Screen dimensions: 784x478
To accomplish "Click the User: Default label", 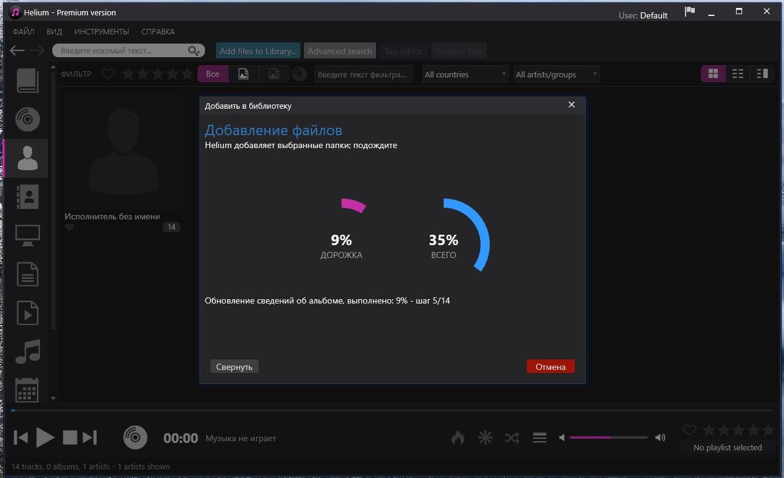I will [x=643, y=15].
